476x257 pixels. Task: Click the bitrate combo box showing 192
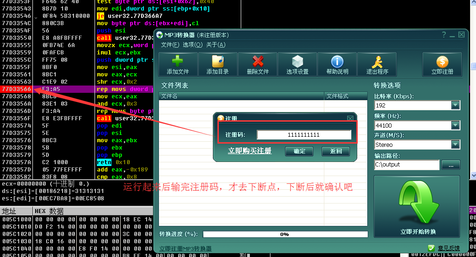(417, 106)
